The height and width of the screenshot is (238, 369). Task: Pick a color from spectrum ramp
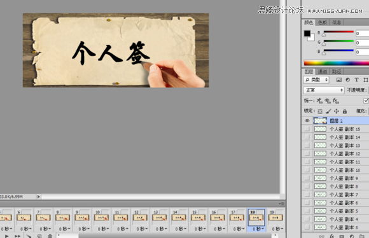click(337, 63)
